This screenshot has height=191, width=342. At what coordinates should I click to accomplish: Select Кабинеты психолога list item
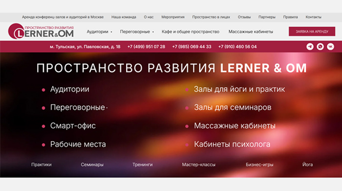click(x=232, y=144)
